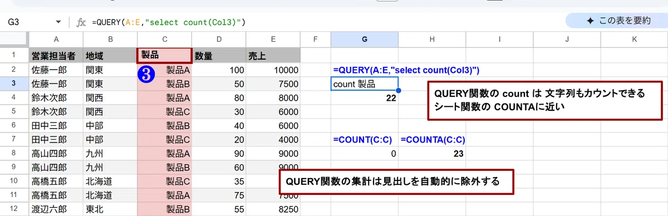The height and width of the screenshot is (216, 668).
Task: Click cell A6 containing 田中三郎
Action: tap(56, 126)
